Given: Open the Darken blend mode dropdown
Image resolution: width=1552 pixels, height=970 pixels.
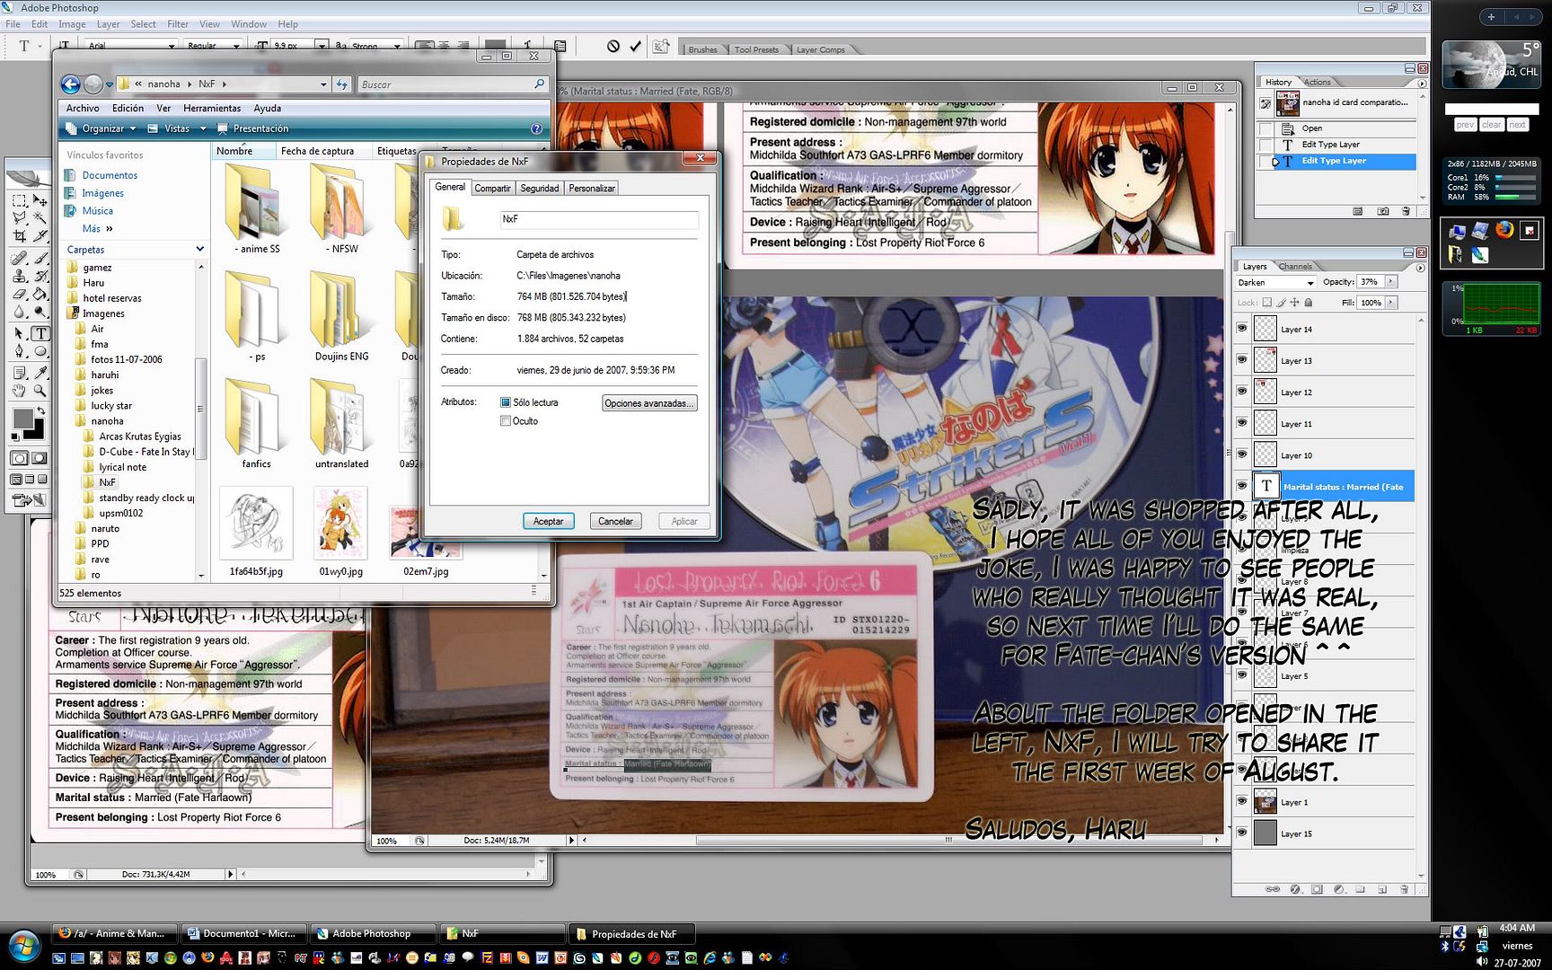Looking at the screenshot, I should [1276, 283].
